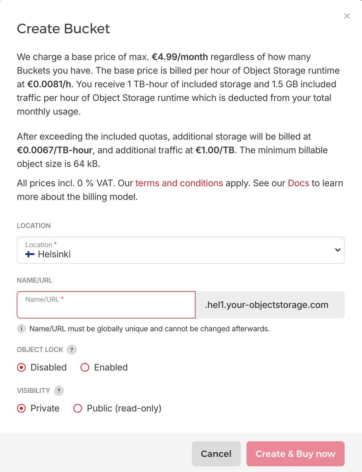Close the Create Bucket dialog with X
Image resolution: width=362 pixels, height=472 pixels.
coord(347,16)
